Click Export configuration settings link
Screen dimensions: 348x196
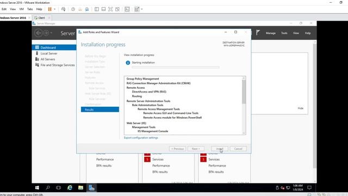click(x=141, y=138)
